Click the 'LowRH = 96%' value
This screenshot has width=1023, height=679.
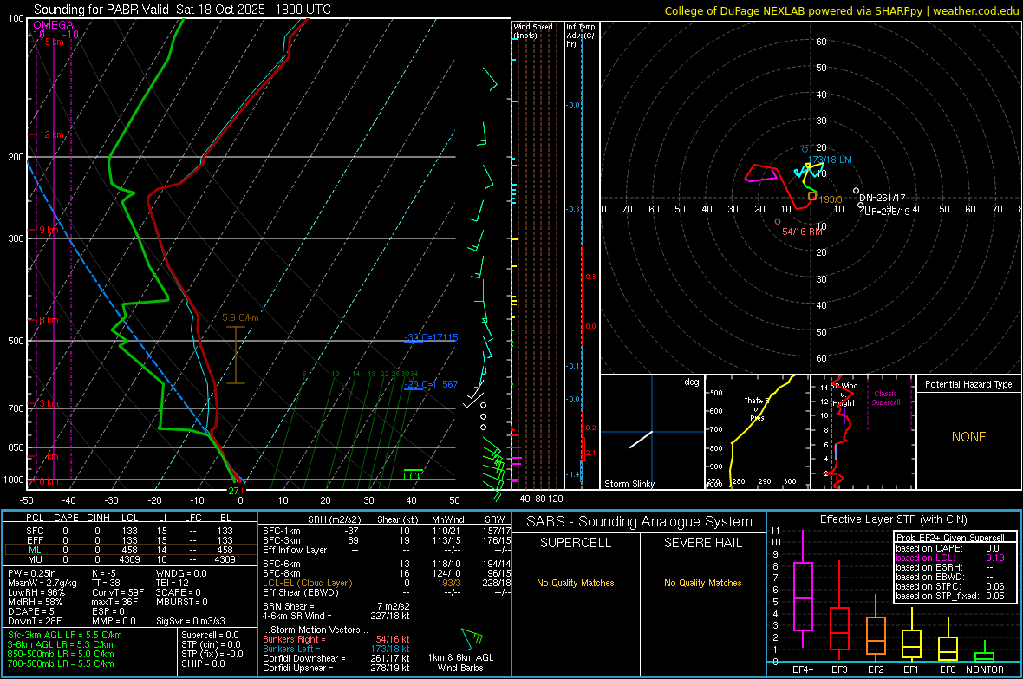[36, 592]
